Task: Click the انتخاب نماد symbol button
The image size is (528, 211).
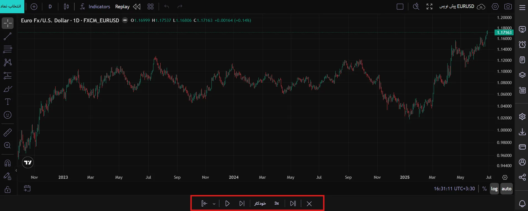Action: (x=12, y=6)
